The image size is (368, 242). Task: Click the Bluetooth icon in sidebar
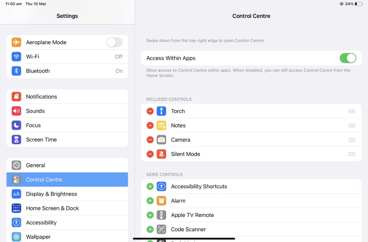click(16, 71)
